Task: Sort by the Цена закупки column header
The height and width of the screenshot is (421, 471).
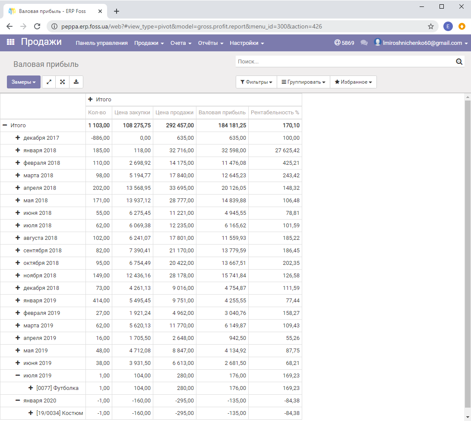Action: pyautogui.click(x=132, y=113)
